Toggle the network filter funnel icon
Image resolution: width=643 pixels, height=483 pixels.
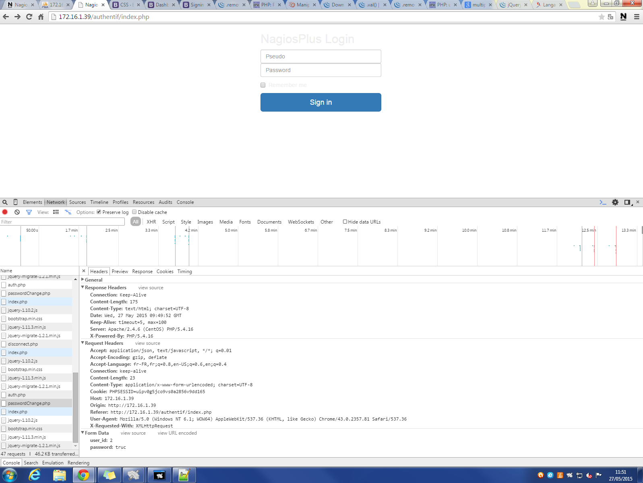(29, 212)
